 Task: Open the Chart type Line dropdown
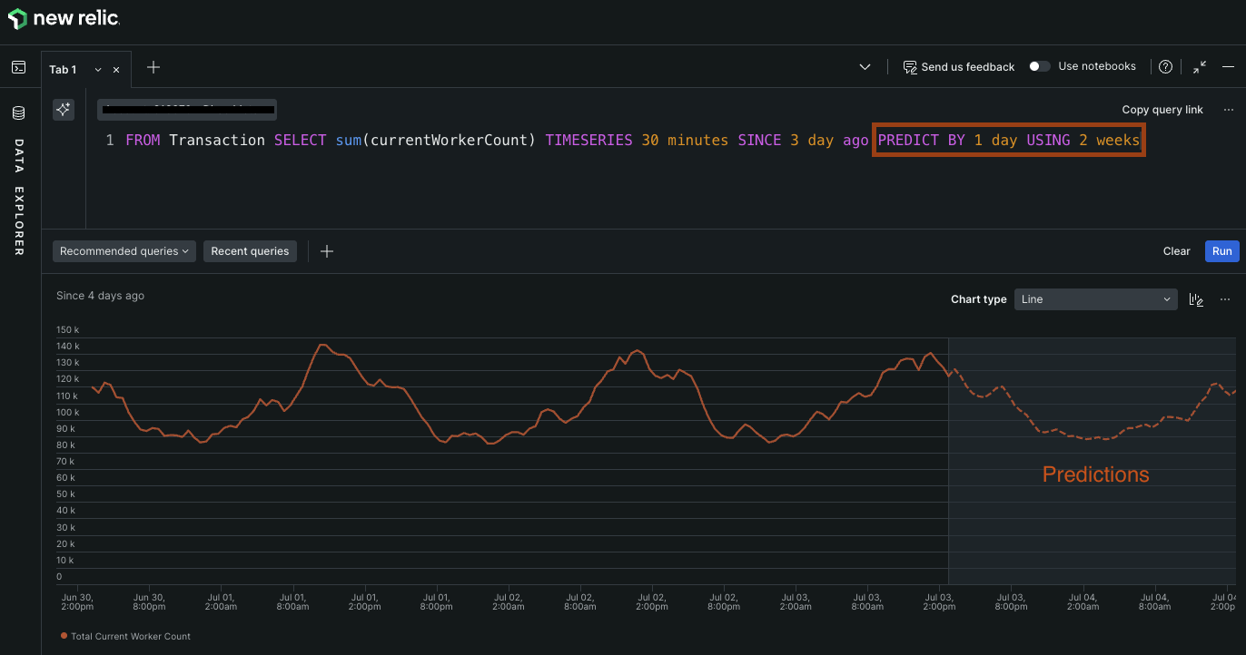pyautogui.click(x=1095, y=299)
